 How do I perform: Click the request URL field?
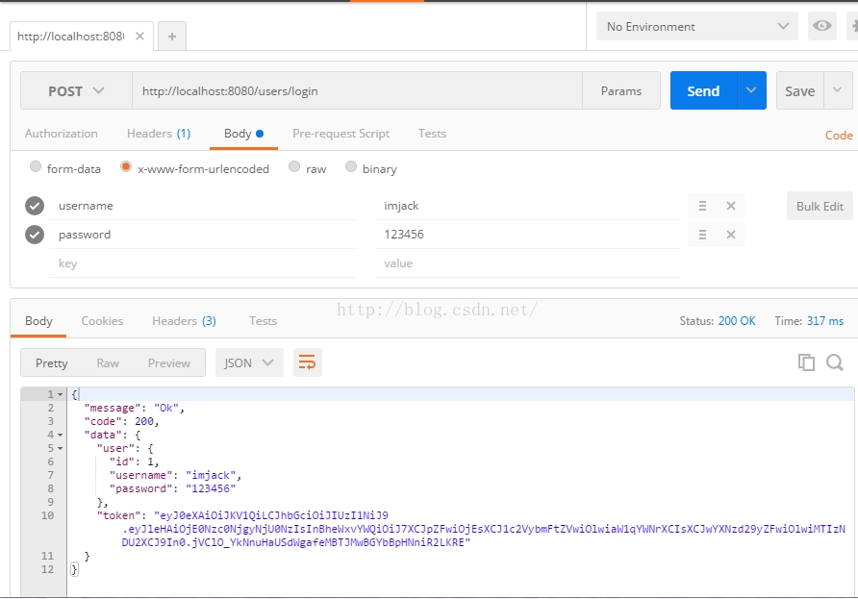pos(357,90)
